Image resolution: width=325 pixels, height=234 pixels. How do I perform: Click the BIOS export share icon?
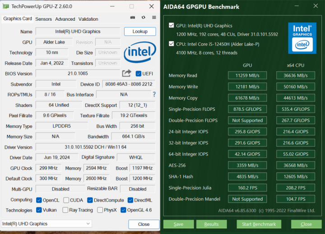pyautogui.click(x=127, y=73)
